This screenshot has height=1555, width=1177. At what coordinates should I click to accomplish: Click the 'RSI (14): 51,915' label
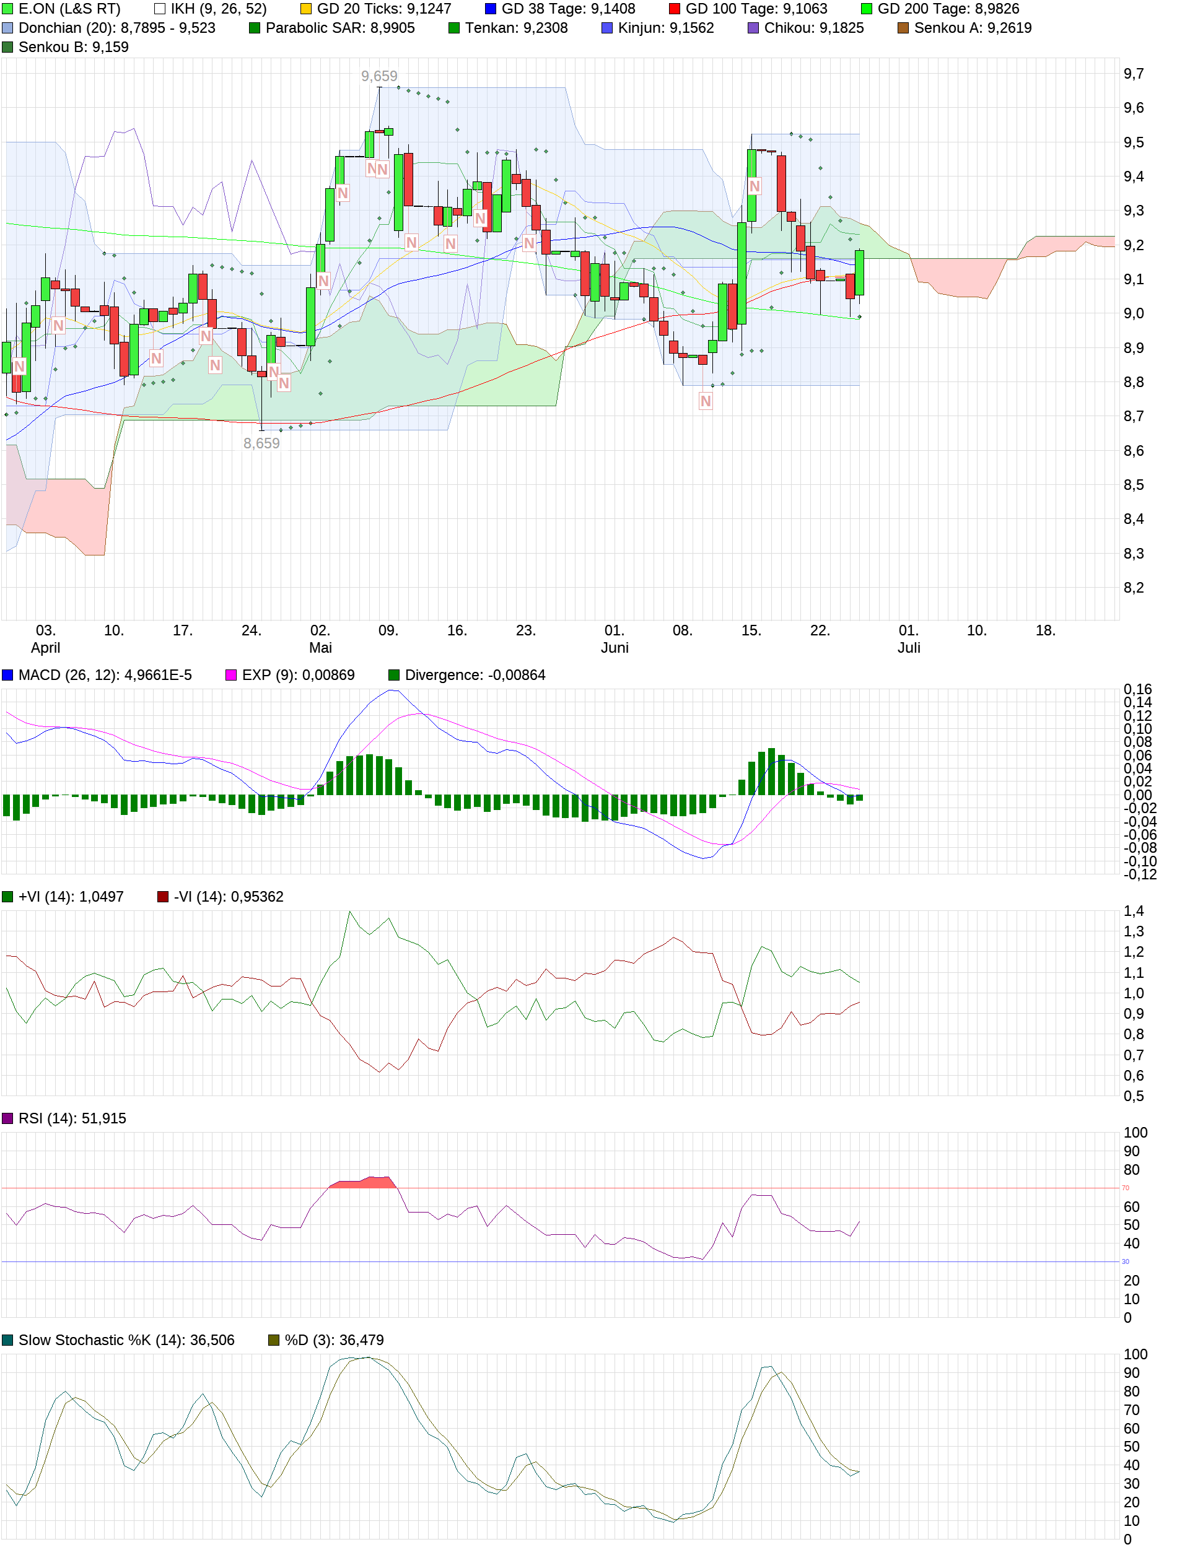(x=72, y=1119)
